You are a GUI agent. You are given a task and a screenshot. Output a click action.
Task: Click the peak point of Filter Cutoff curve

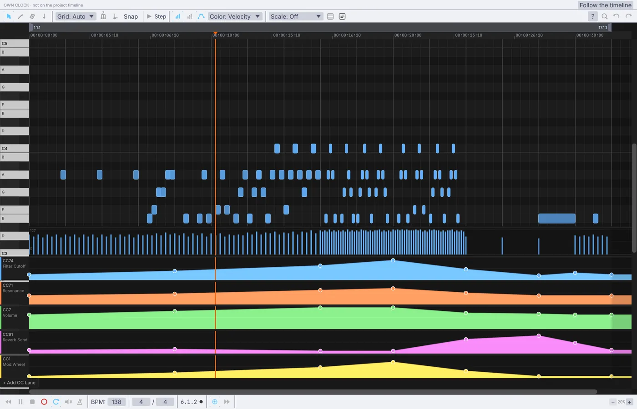[x=393, y=260]
